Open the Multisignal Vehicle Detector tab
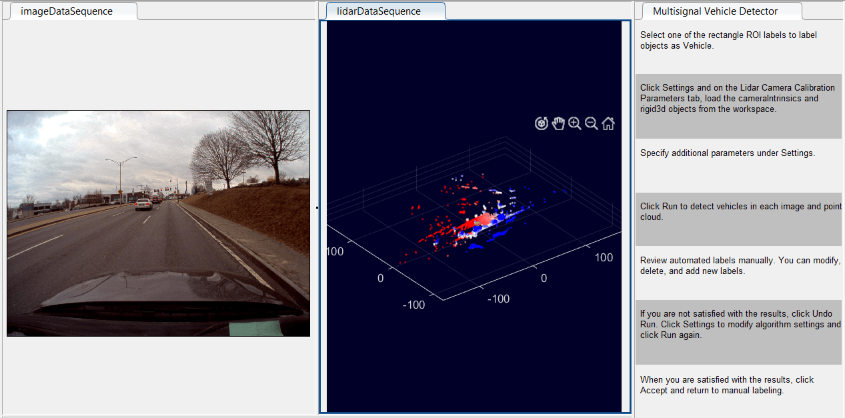 pyautogui.click(x=715, y=11)
